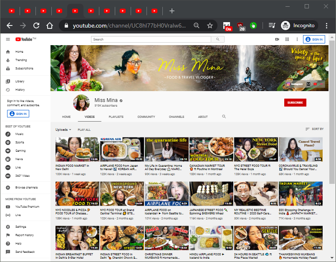Click SIGN IN in the top right
Screen dimensions: 336x262
click(x=314, y=39)
